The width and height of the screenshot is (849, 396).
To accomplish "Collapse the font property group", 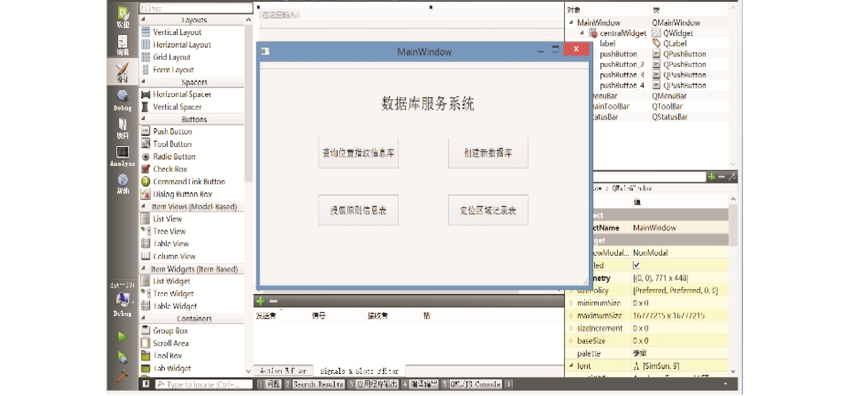I will [x=571, y=366].
